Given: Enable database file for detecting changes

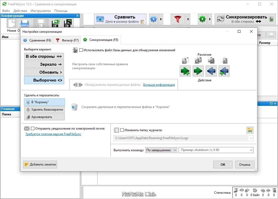Looking at the screenshot, I should tap(81, 50).
